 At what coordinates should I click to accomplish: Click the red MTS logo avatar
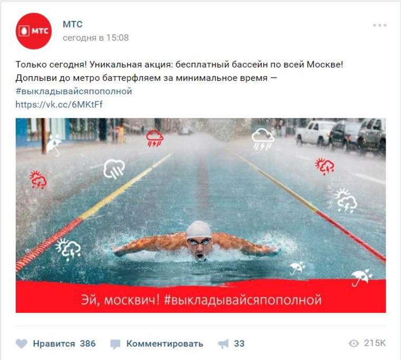coord(33,31)
